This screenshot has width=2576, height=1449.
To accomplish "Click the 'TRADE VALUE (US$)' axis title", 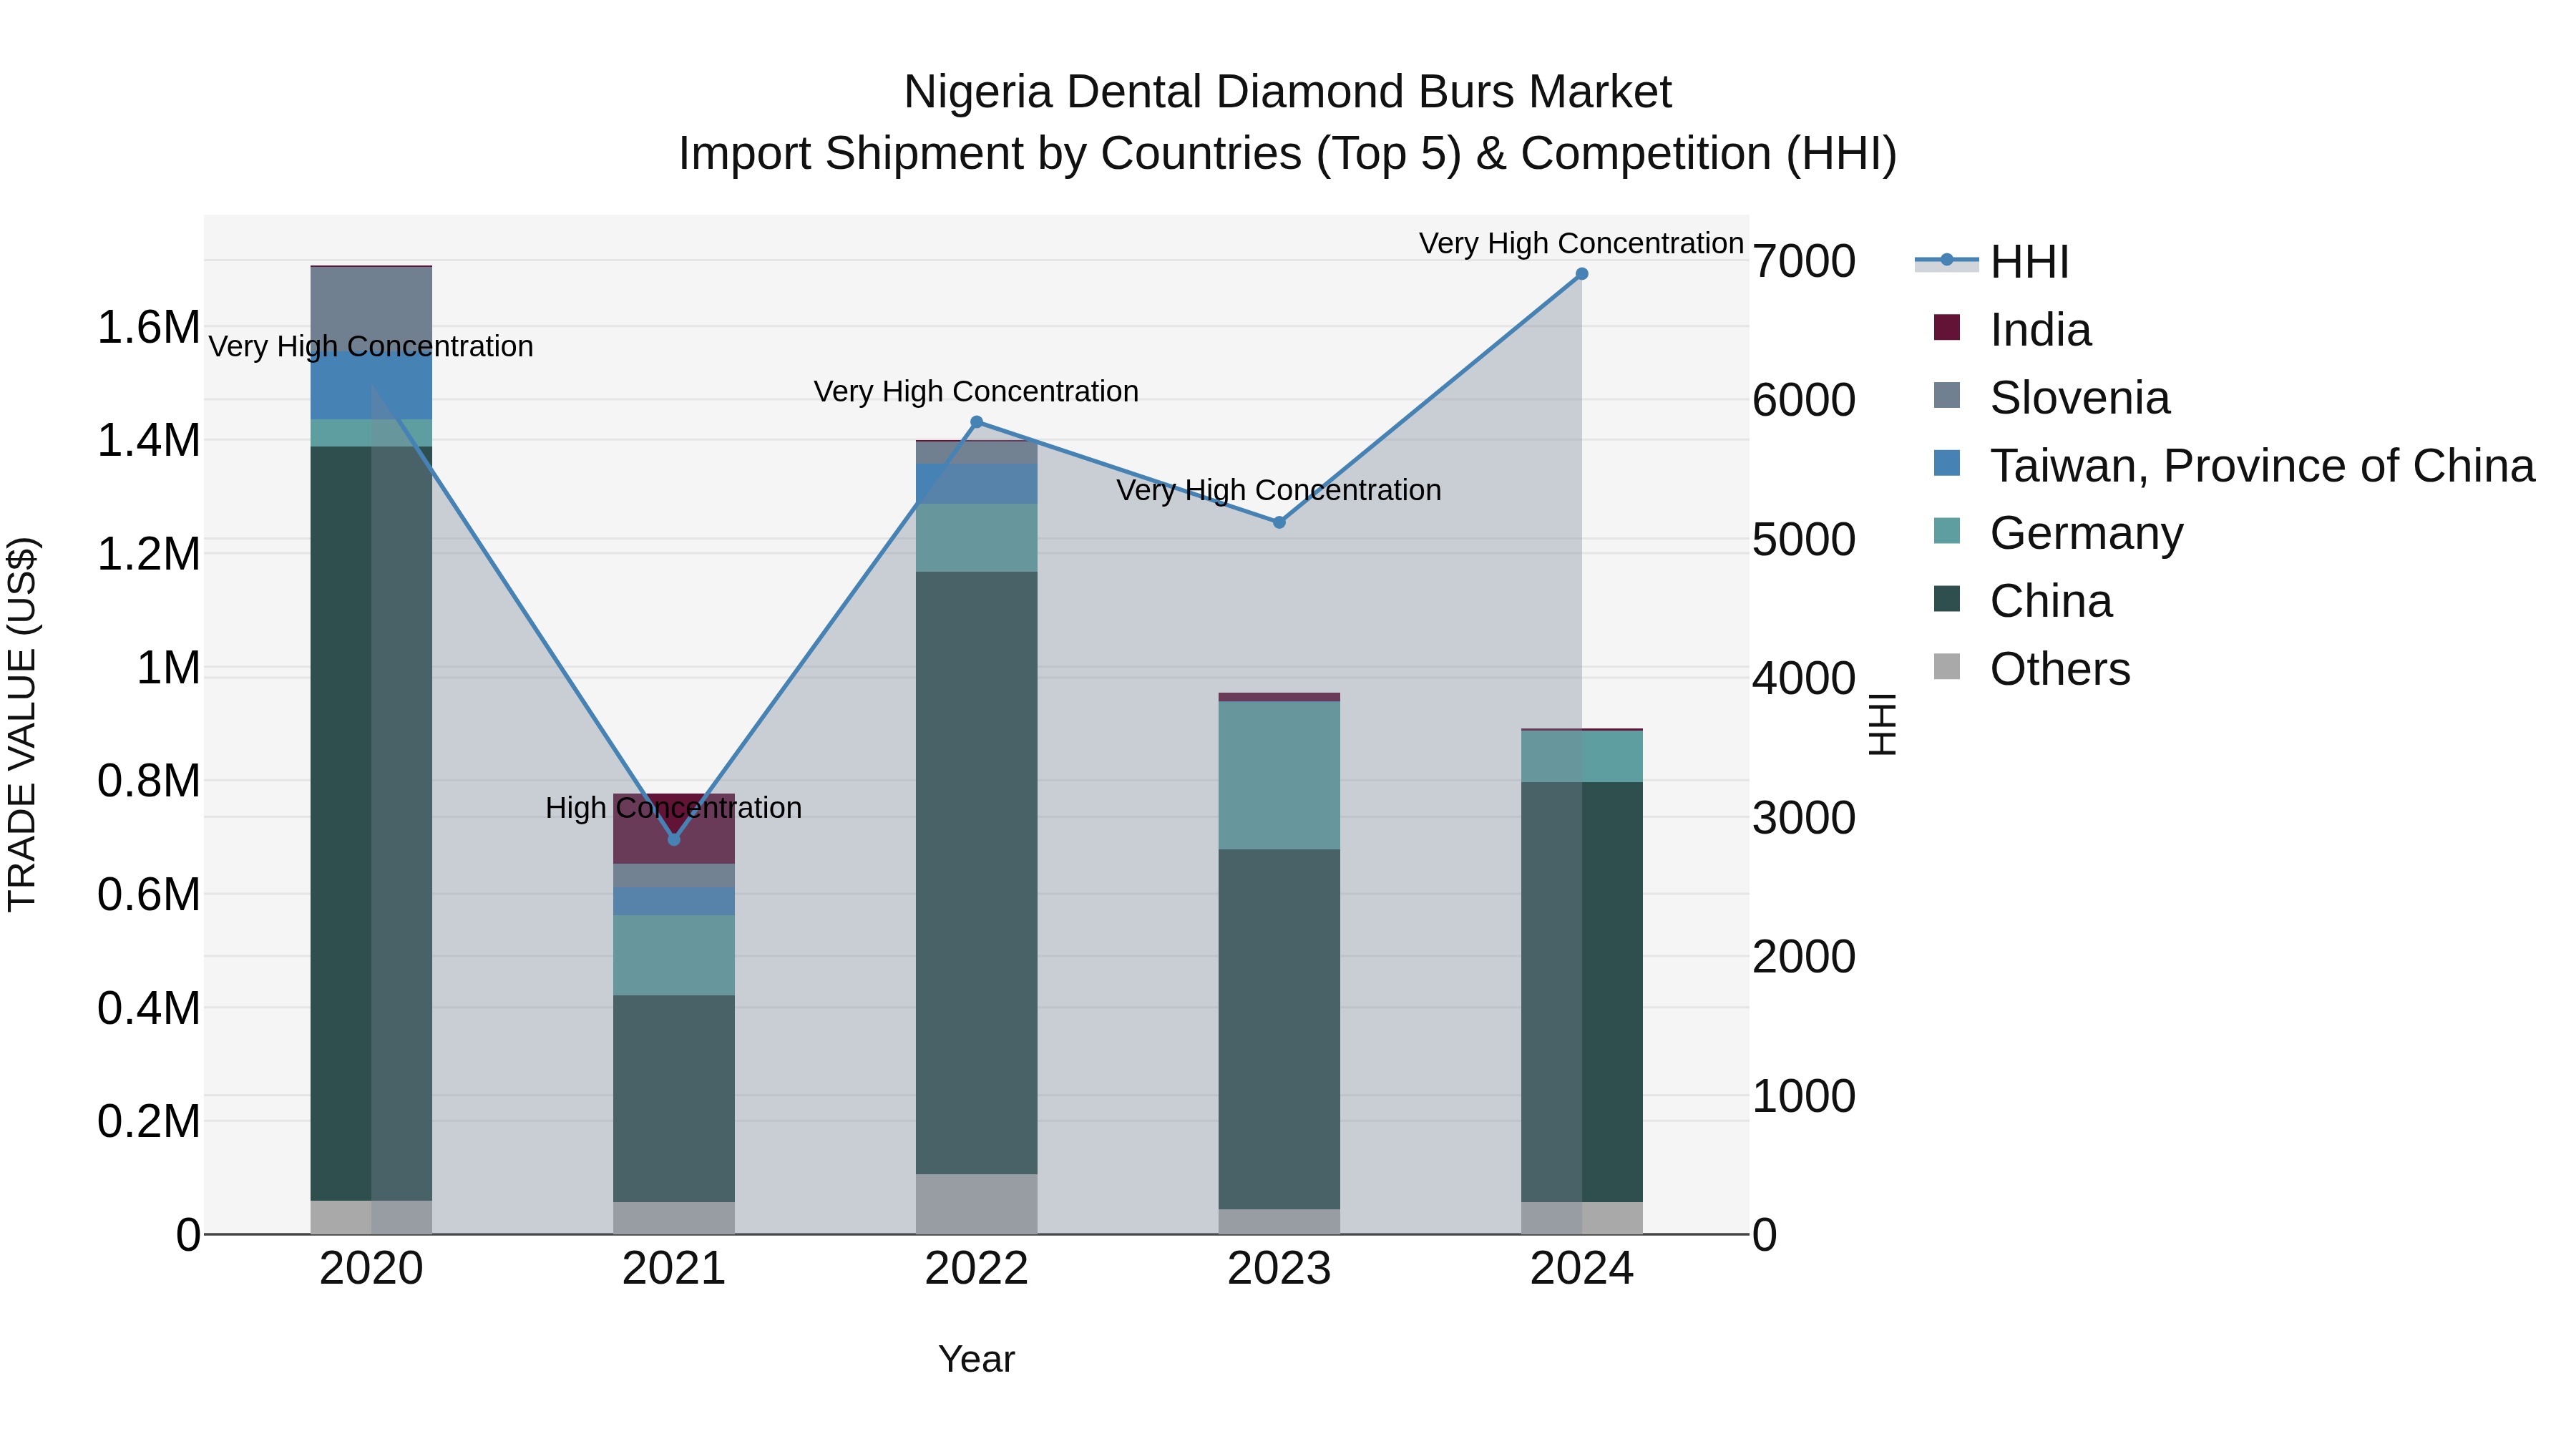I will click(x=22, y=725).
